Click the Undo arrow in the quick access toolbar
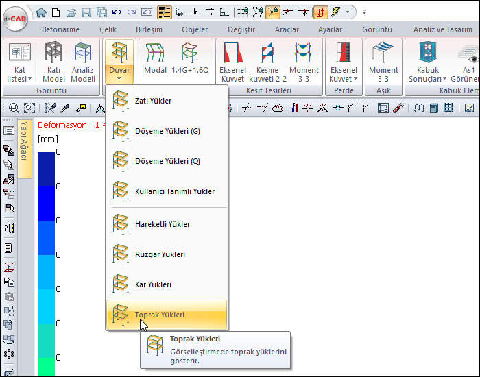 pos(116,12)
